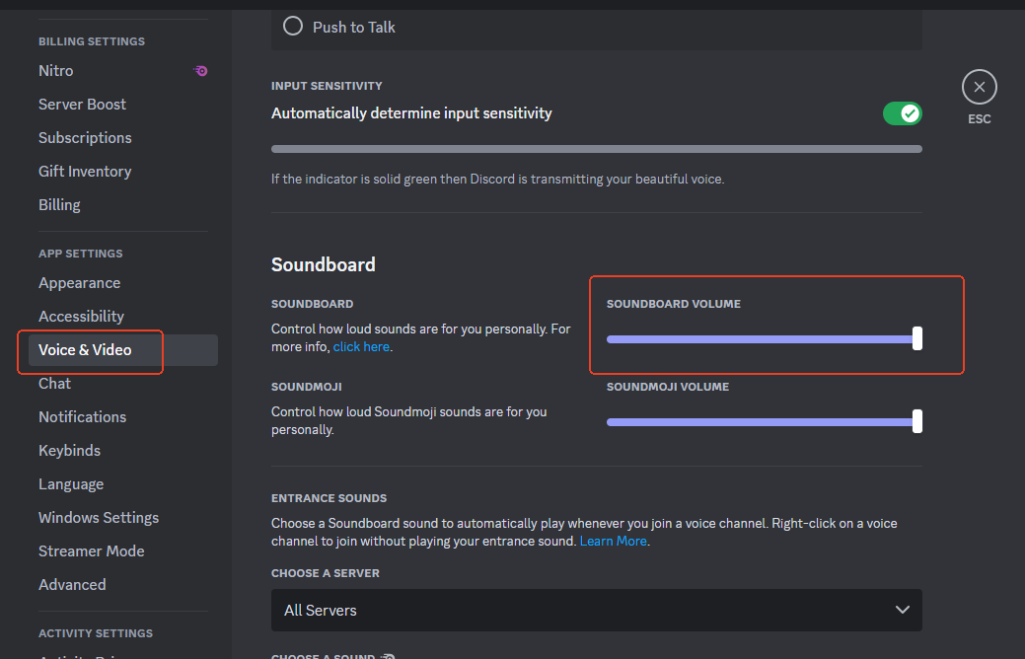Click the ENTRANCE SOUNDS label
1025x659 pixels.
(329, 498)
